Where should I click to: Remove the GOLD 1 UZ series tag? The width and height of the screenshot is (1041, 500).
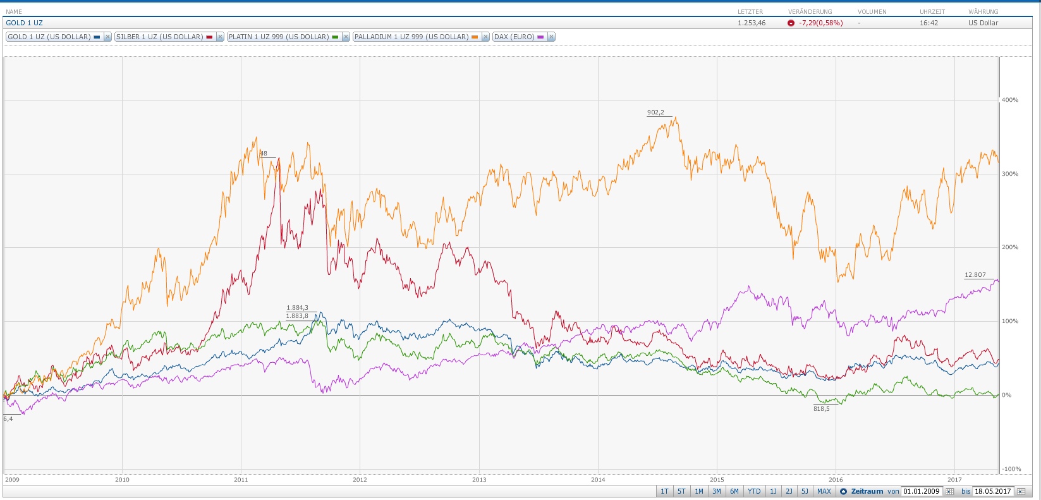pyautogui.click(x=108, y=37)
